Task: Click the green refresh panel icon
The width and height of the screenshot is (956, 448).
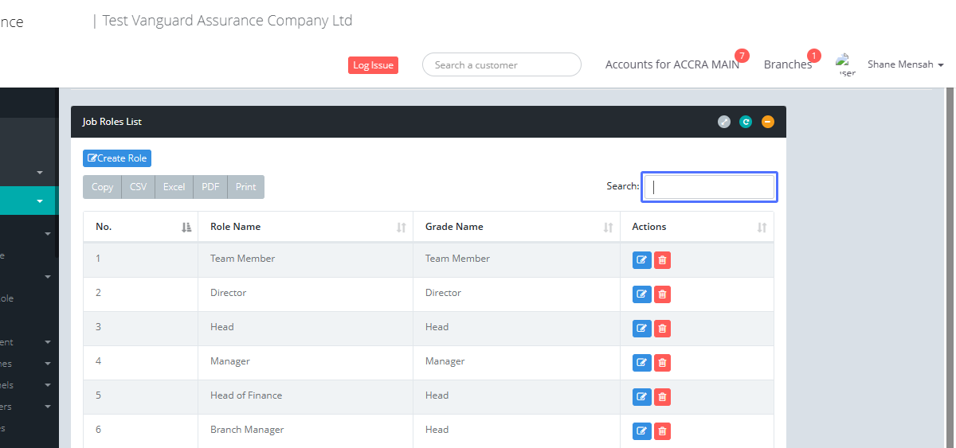Action: [746, 122]
